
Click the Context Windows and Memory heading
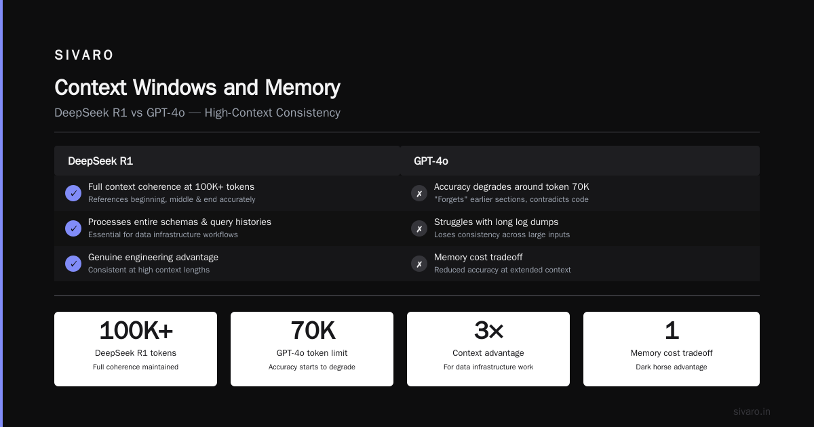click(x=197, y=87)
